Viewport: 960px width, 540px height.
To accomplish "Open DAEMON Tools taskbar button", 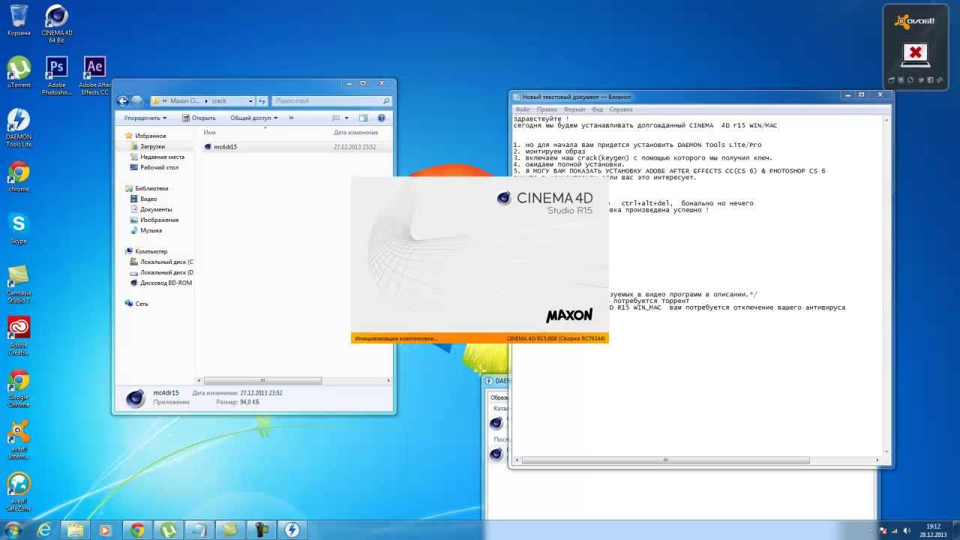I will [x=291, y=529].
